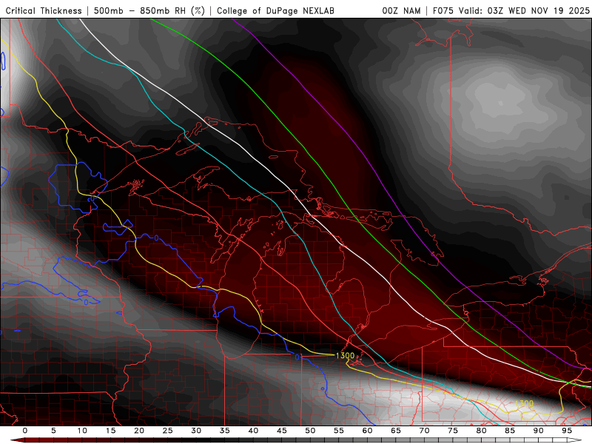Screen dimensions: 592x444
Task: Select the 80 label on the color bar scale
Action: (481, 431)
